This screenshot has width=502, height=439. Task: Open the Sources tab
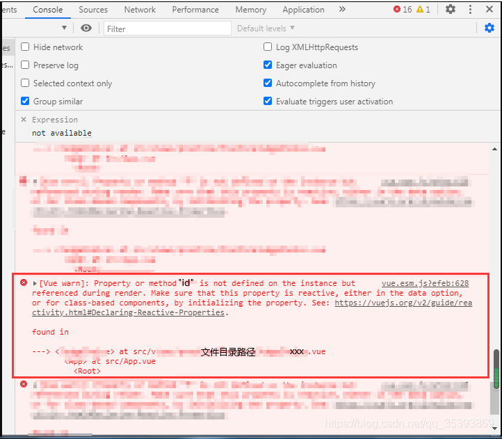pyautogui.click(x=93, y=10)
